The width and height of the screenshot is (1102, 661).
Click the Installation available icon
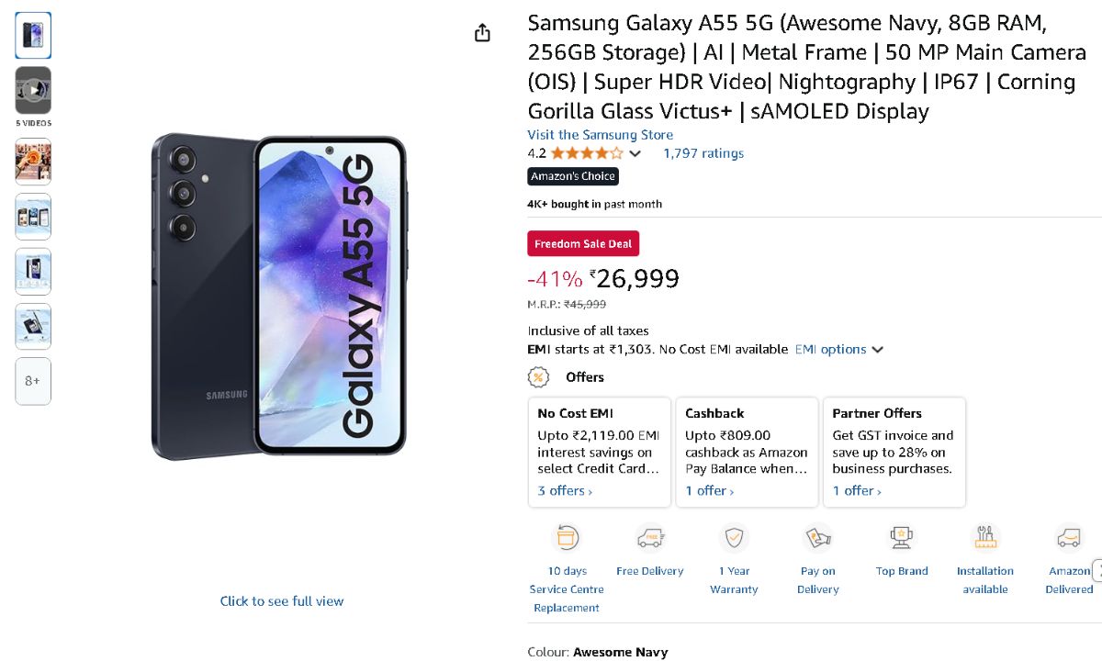[985, 538]
